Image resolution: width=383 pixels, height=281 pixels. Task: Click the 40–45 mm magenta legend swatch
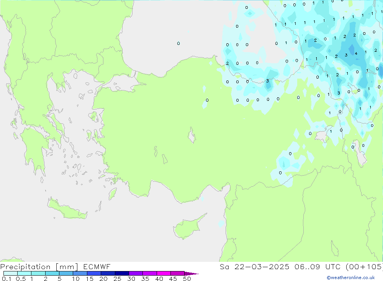click(x=164, y=273)
